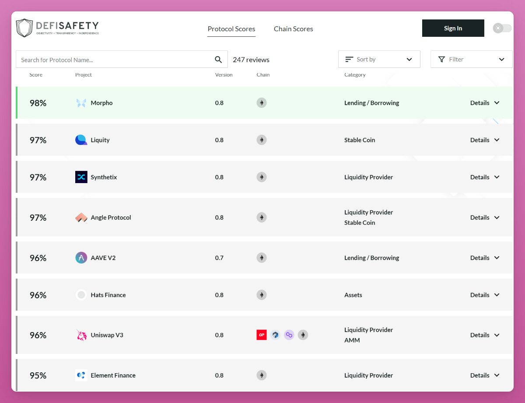The width and height of the screenshot is (525, 403).
Task: Toggle the dark mode theme switch
Action: tap(502, 28)
